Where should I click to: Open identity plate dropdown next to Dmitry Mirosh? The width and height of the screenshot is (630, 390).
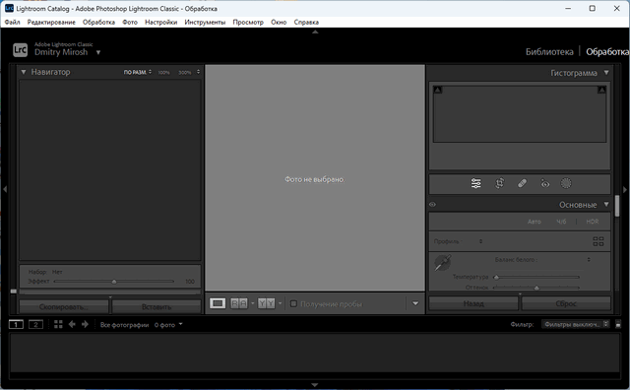tap(98, 52)
